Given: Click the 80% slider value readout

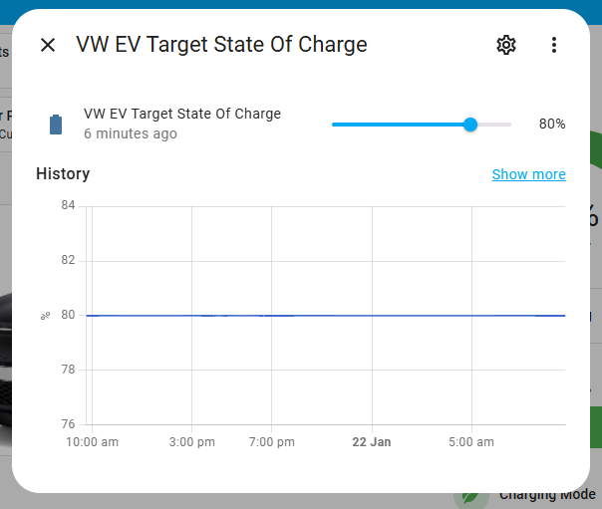Looking at the screenshot, I should pyautogui.click(x=551, y=125).
